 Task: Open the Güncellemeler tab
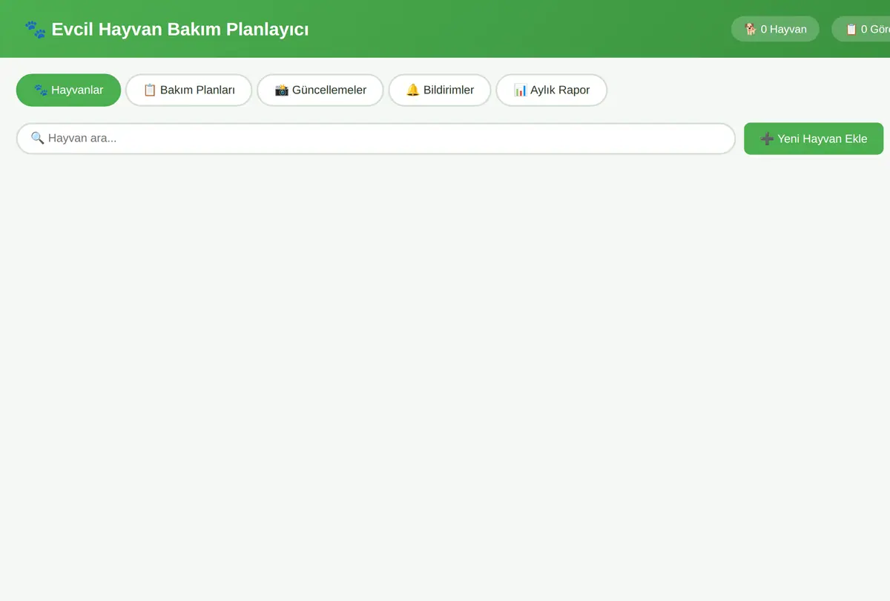pos(320,90)
